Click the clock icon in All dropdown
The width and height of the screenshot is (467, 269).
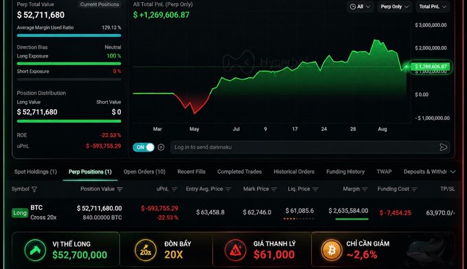pyautogui.click(x=352, y=7)
